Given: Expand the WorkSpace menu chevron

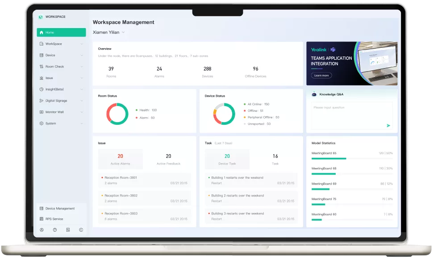Looking at the screenshot, I should (82, 44).
